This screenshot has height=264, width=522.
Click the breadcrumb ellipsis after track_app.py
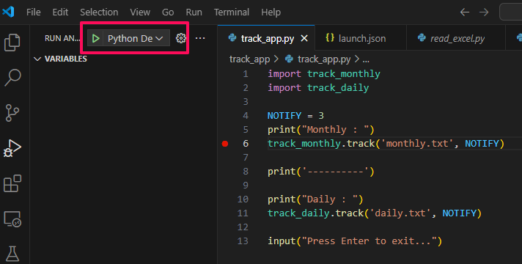click(366, 60)
